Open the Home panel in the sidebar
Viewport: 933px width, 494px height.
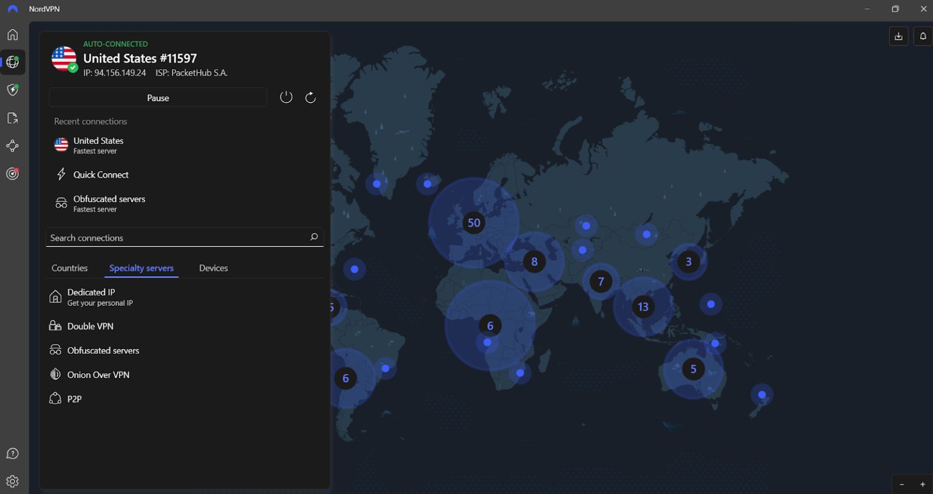[x=12, y=35]
